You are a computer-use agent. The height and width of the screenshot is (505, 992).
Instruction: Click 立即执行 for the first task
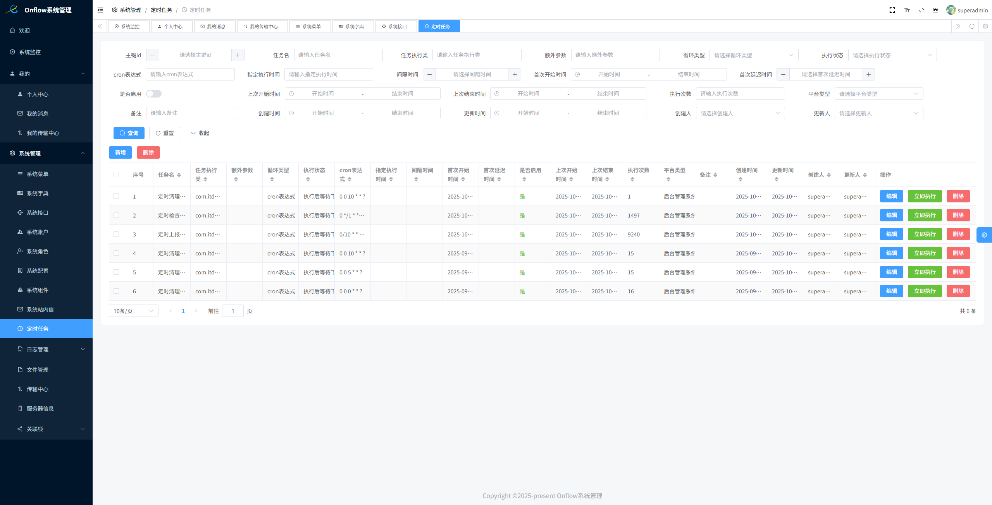click(925, 196)
